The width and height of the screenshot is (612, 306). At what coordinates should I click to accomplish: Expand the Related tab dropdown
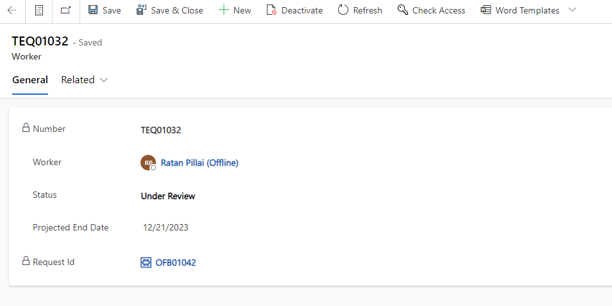[85, 80]
